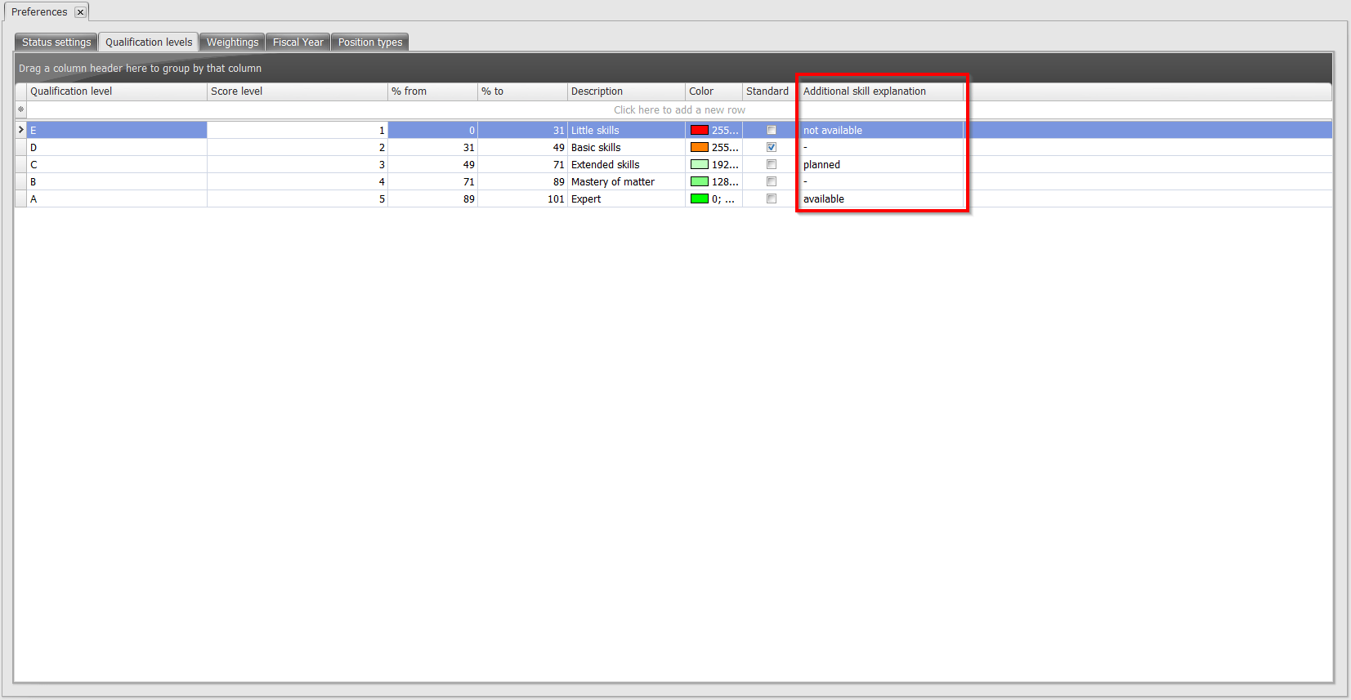Edit the 'planned' skill explanation cell
Viewport: 1351px width, 700px height.
[880, 165]
